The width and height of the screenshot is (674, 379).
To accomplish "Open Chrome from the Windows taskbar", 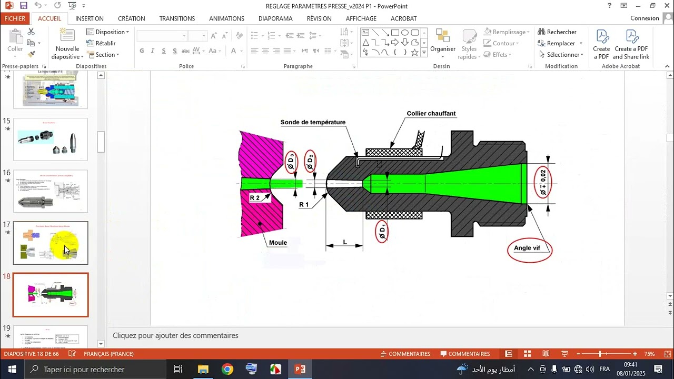I will (x=227, y=370).
